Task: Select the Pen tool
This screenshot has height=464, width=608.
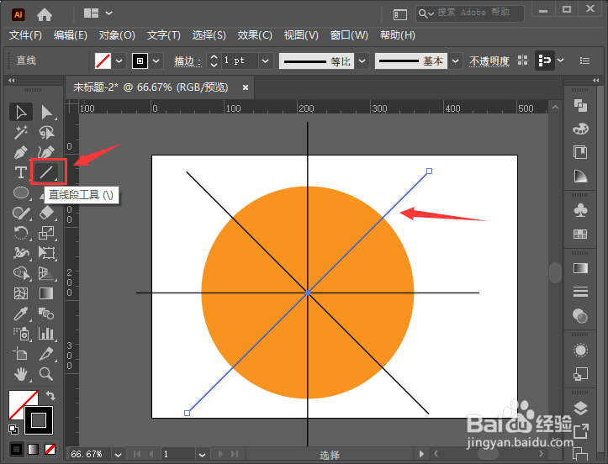Action: tap(21, 152)
